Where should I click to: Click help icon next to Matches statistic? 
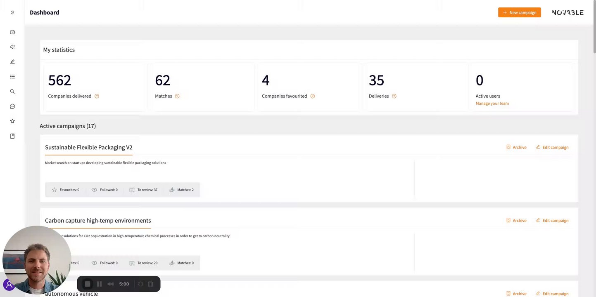[177, 96]
